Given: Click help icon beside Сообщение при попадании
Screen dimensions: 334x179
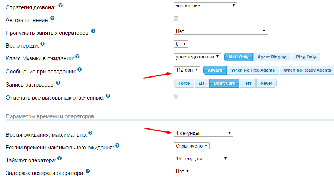Looking at the screenshot, I should pos(79,69).
